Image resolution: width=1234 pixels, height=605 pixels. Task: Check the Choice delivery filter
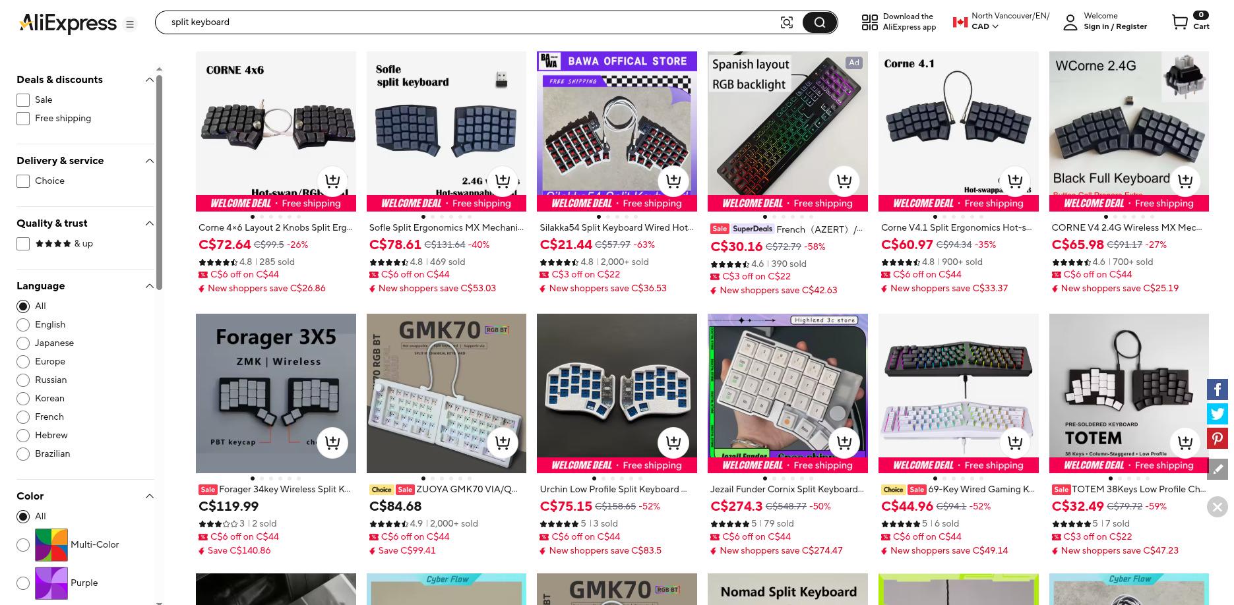pos(23,181)
